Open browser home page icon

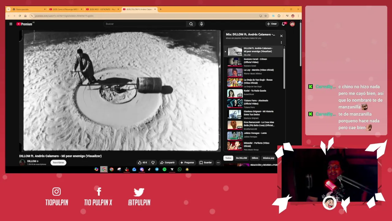(25, 16)
